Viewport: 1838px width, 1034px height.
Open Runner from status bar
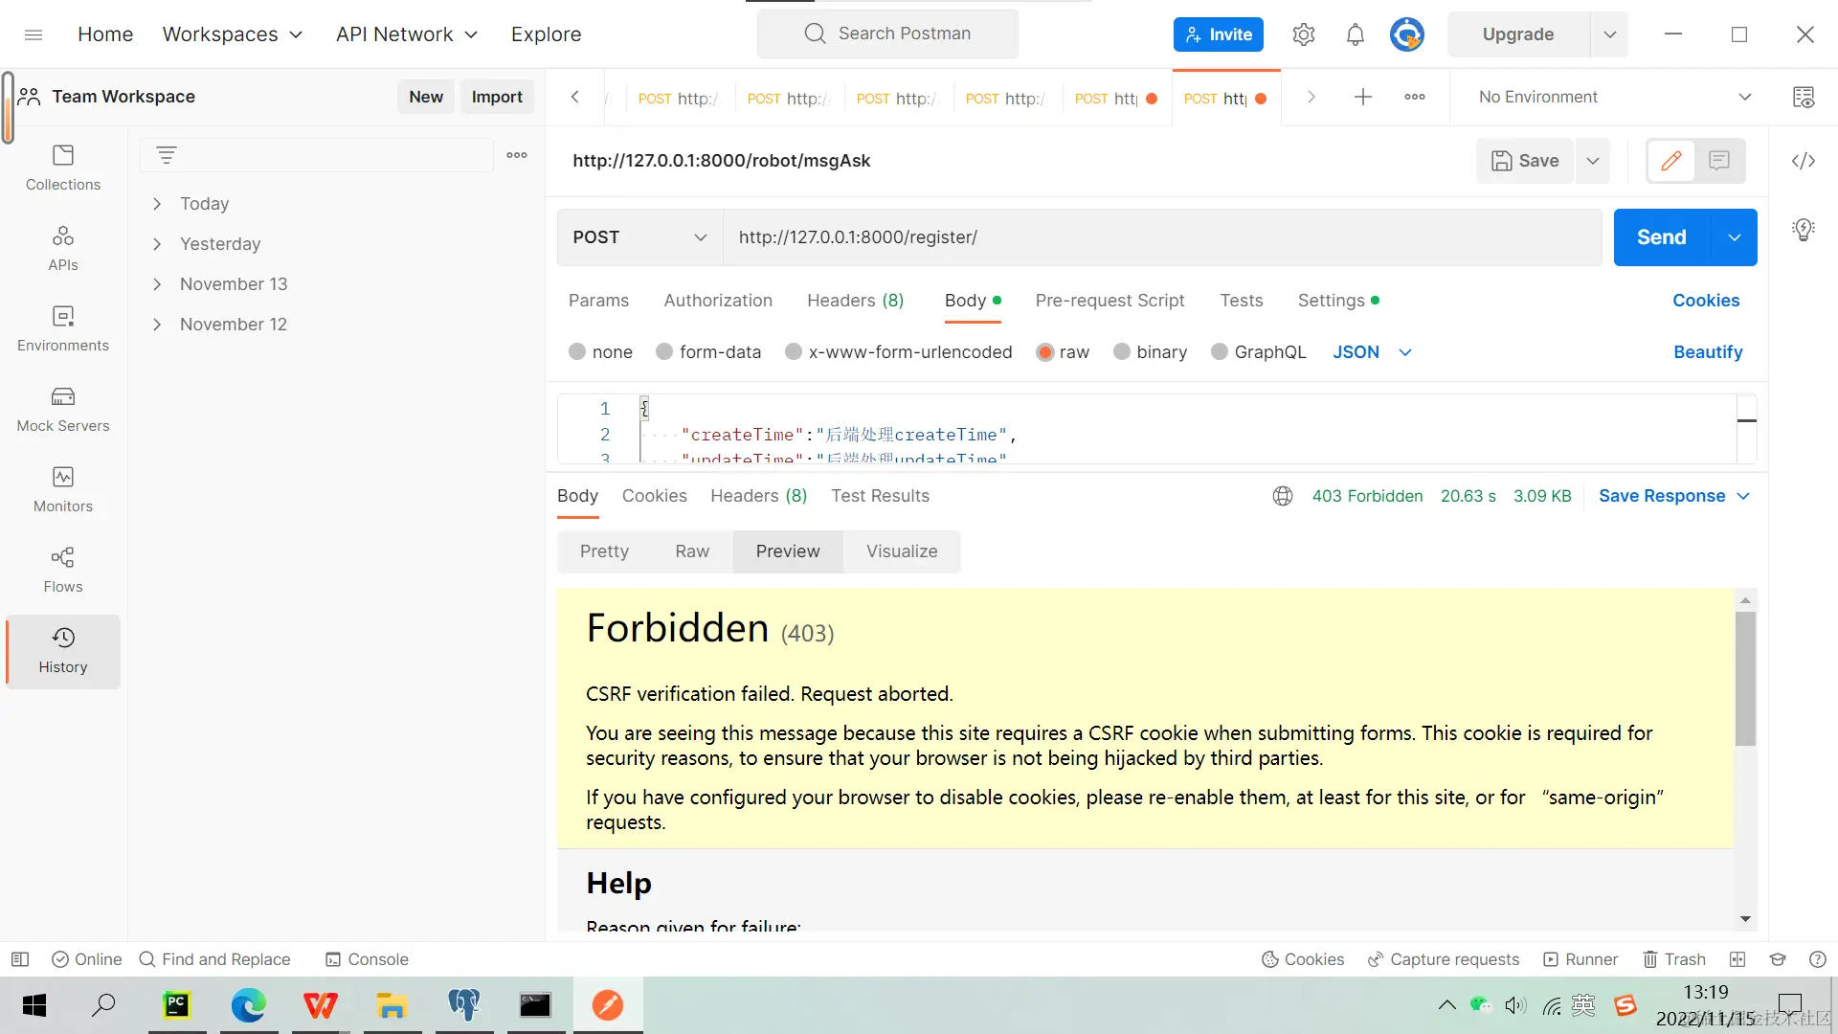pyautogui.click(x=1580, y=959)
